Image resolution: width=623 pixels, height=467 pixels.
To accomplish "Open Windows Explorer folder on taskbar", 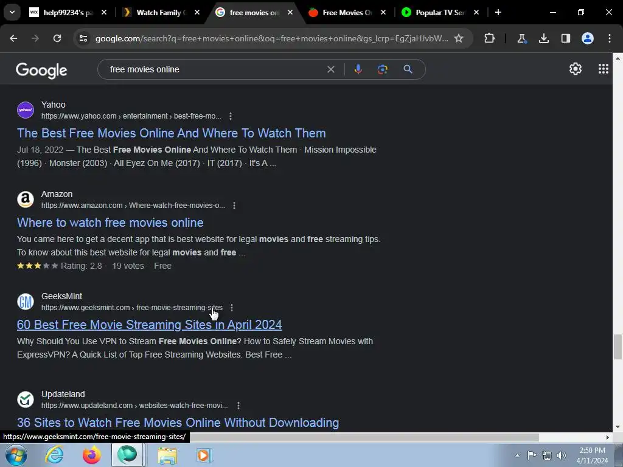I will (167, 455).
